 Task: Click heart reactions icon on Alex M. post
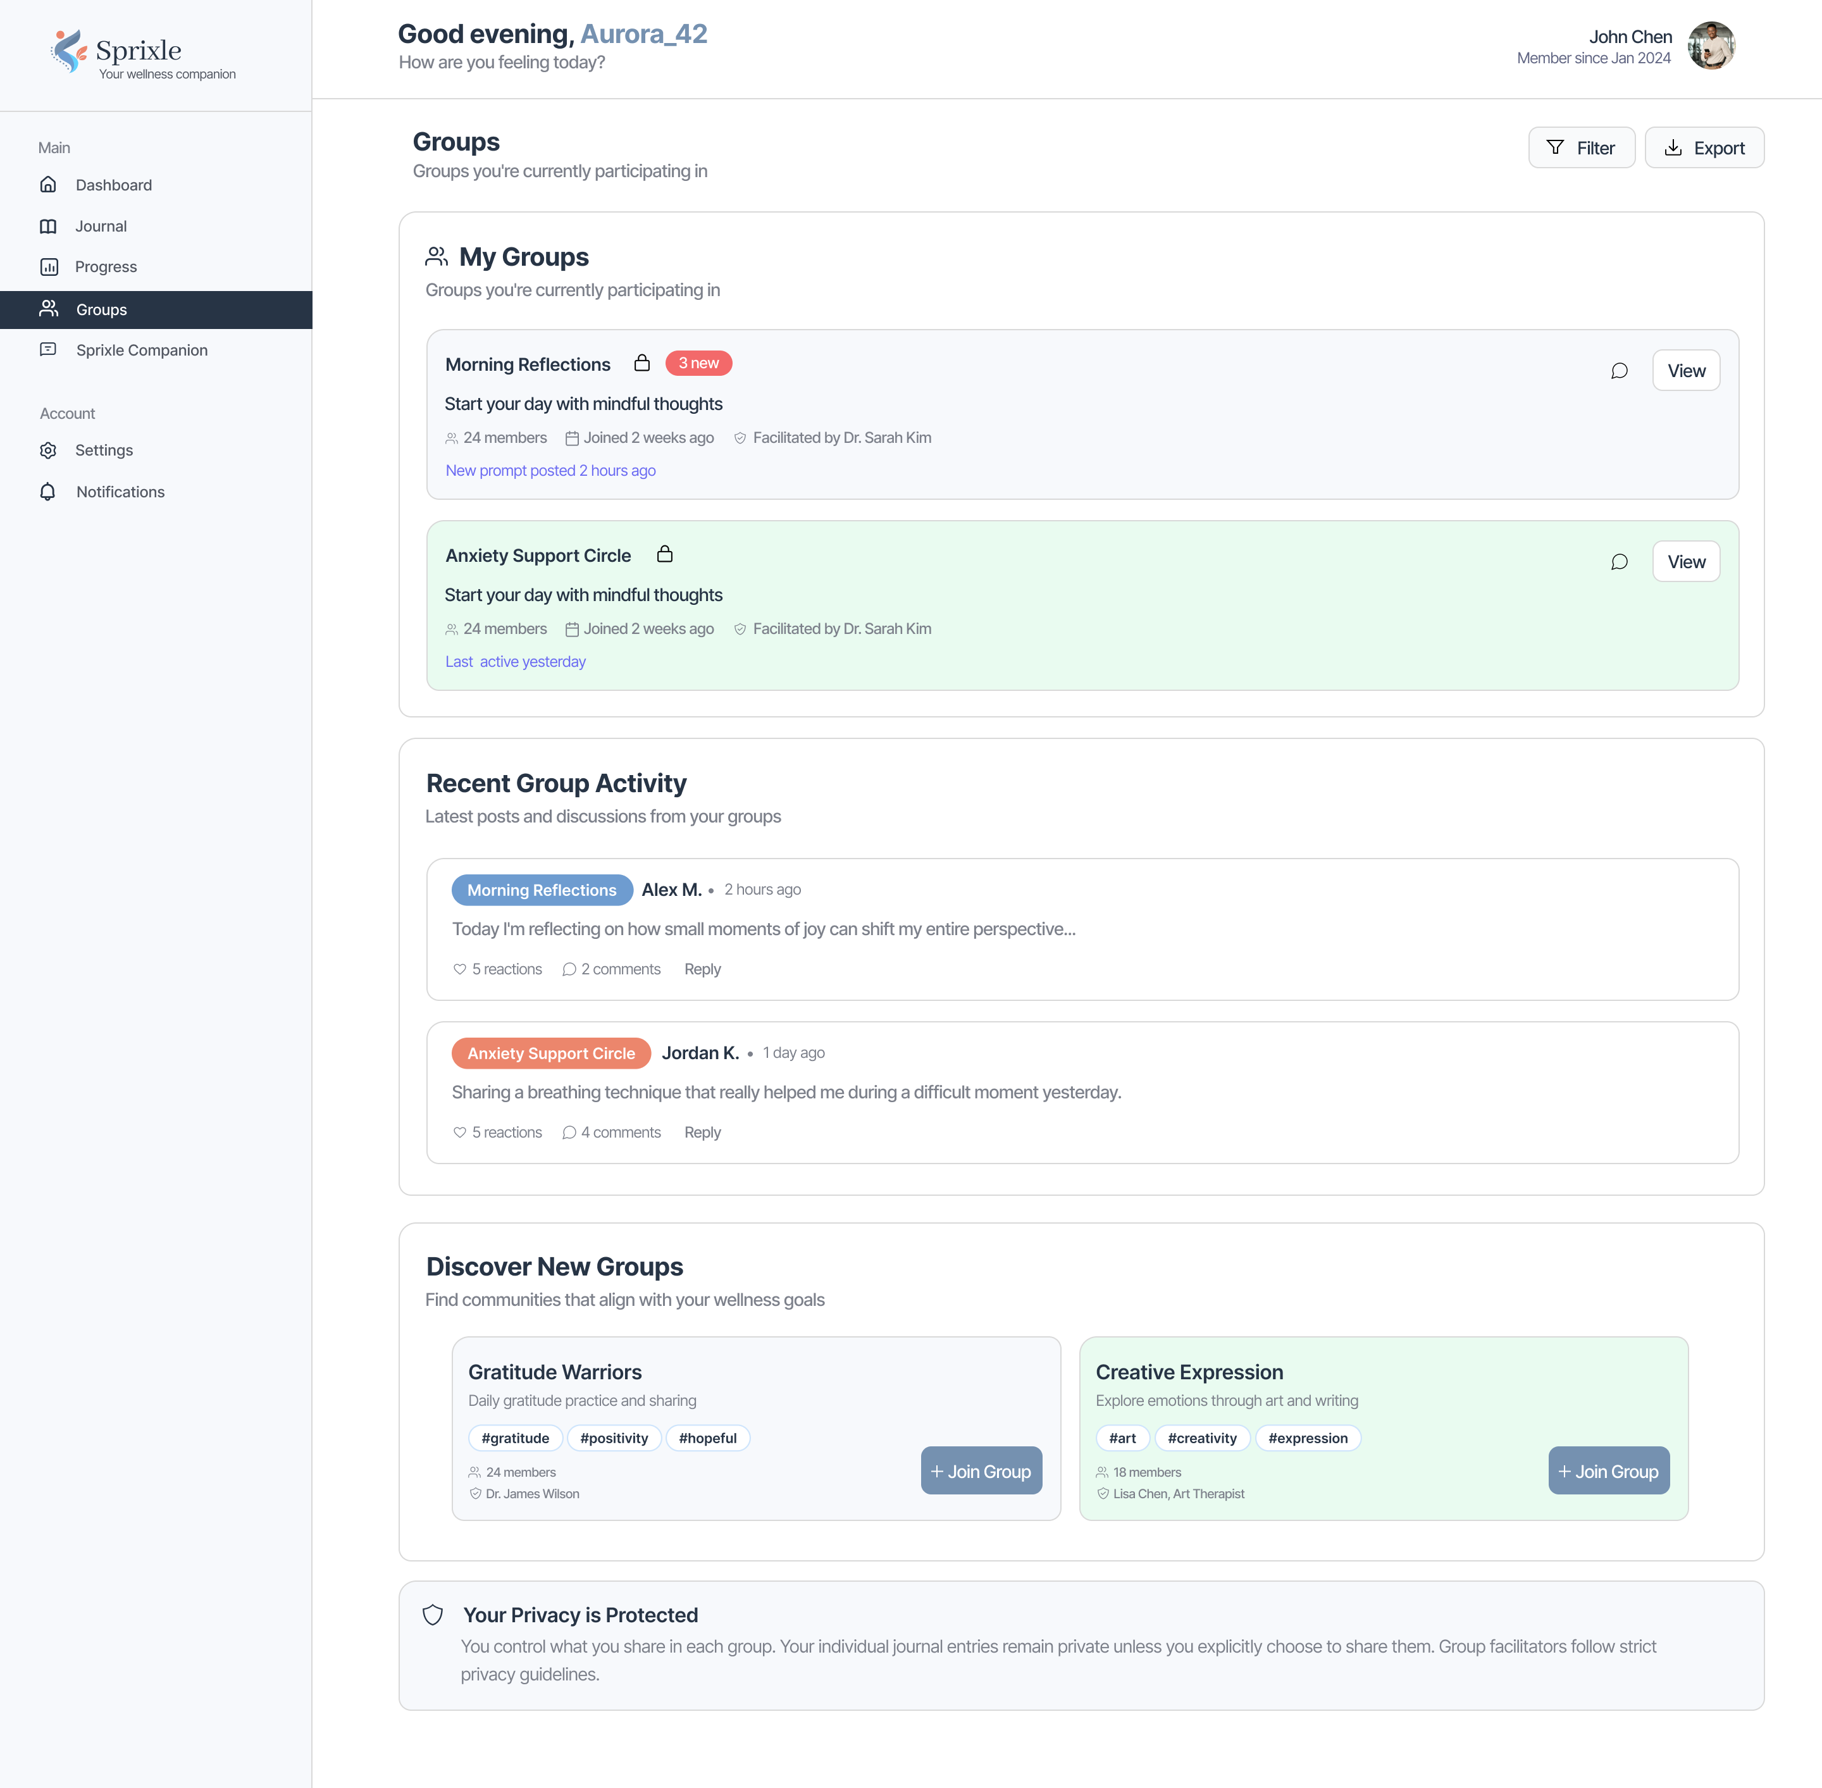click(x=459, y=969)
